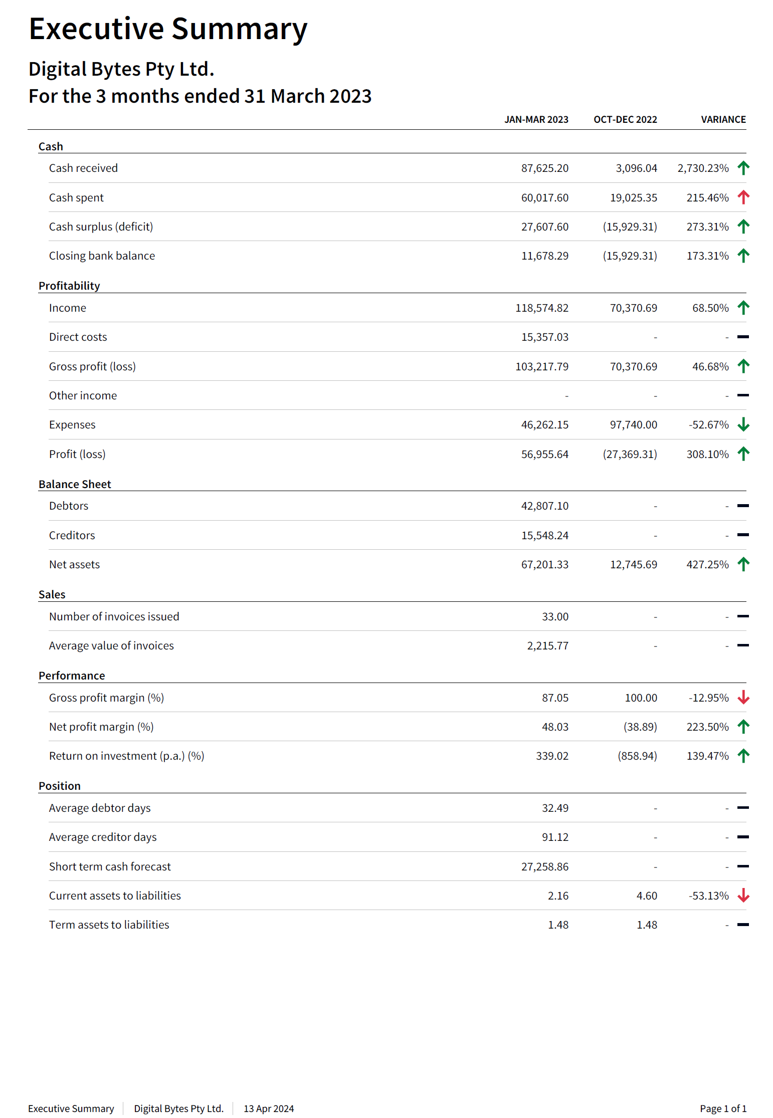Click the green up arrow for Profit (loss)
773x1118 pixels.
click(743, 454)
